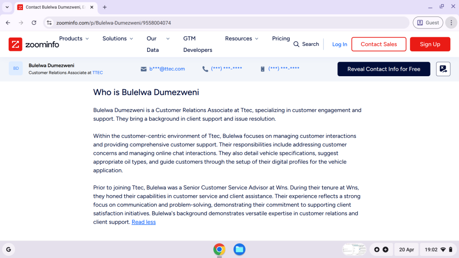Open Files app from the shelf
This screenshot has height=258, width=459.
(x=239, y=250)
